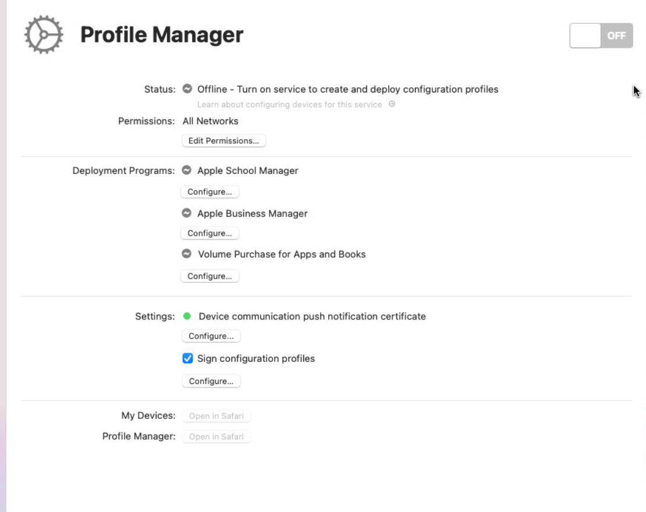Configure signing of configuration profiles
Viewport: 646px width, 512px height.
211,382
